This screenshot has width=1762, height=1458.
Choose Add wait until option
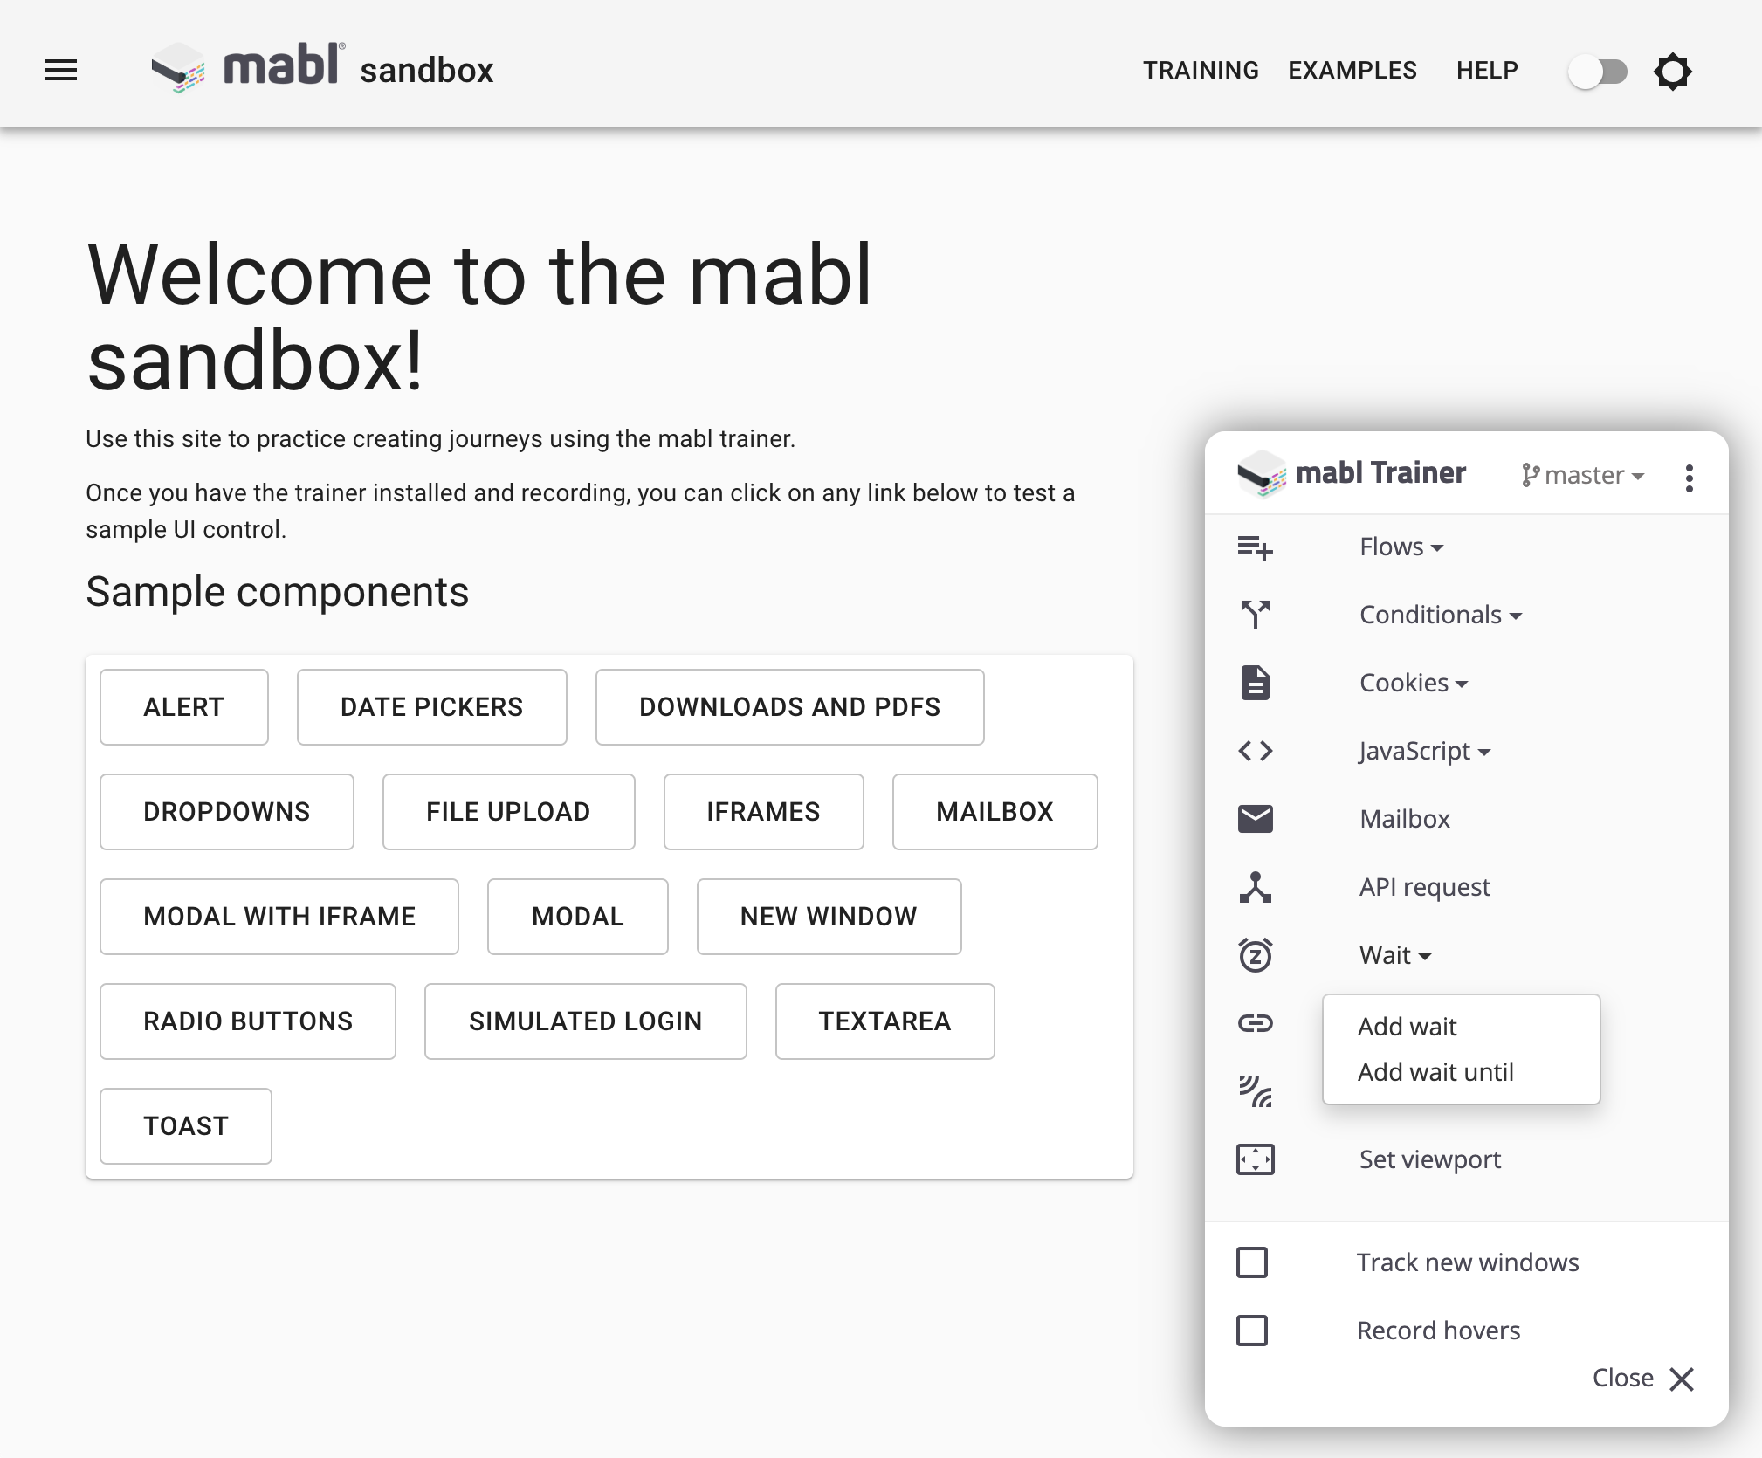(1462, 1072)
